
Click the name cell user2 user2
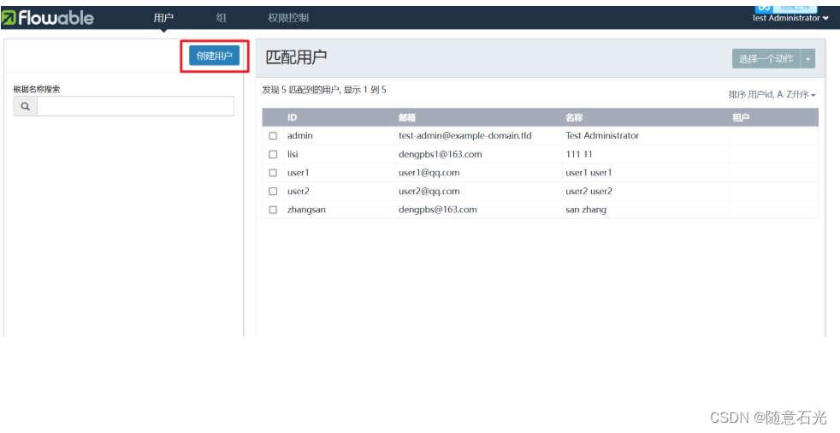coord(589,192)
